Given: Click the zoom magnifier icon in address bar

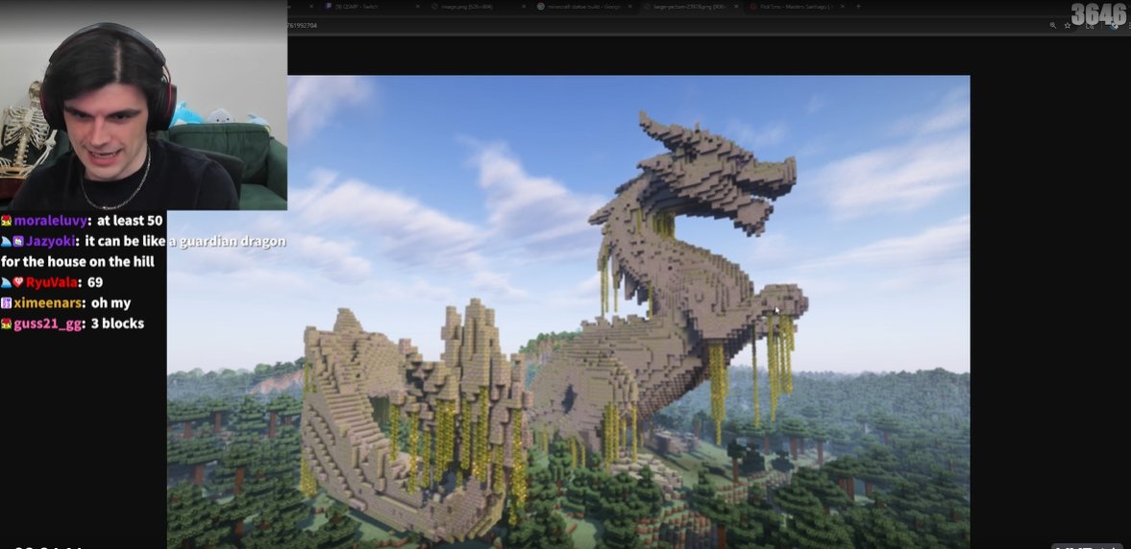Looking at the screenshot, I should click(x=1053, y=25).
